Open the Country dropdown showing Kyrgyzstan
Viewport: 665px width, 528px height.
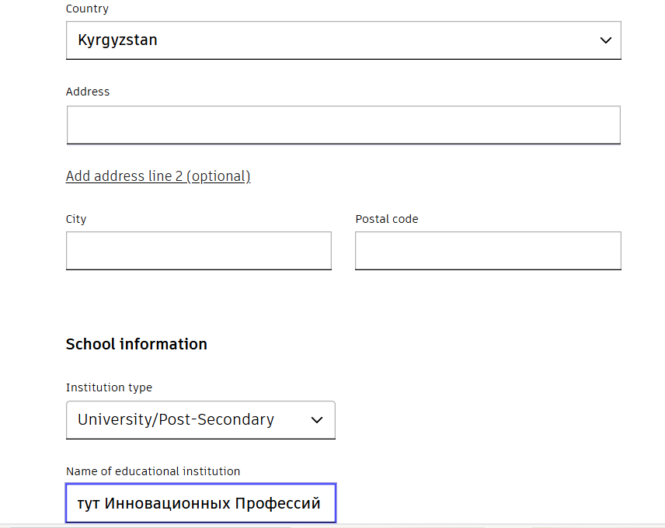tap(343, 40)
